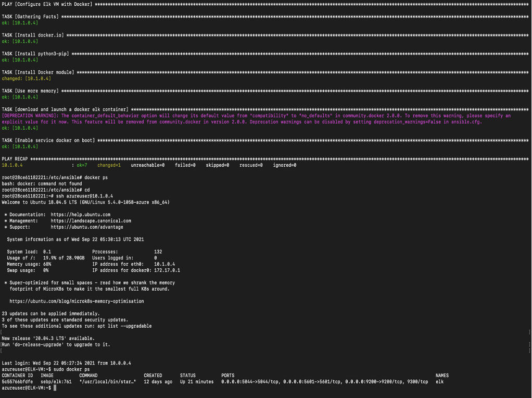Screen dimensions: 532x398
Task: Click 'System information as of Wed Sep 22' line
Action: [x=75, y=240]
